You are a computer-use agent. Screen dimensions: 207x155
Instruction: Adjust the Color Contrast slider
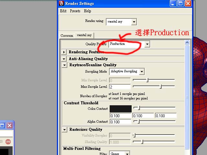click(x=139, y=108)
